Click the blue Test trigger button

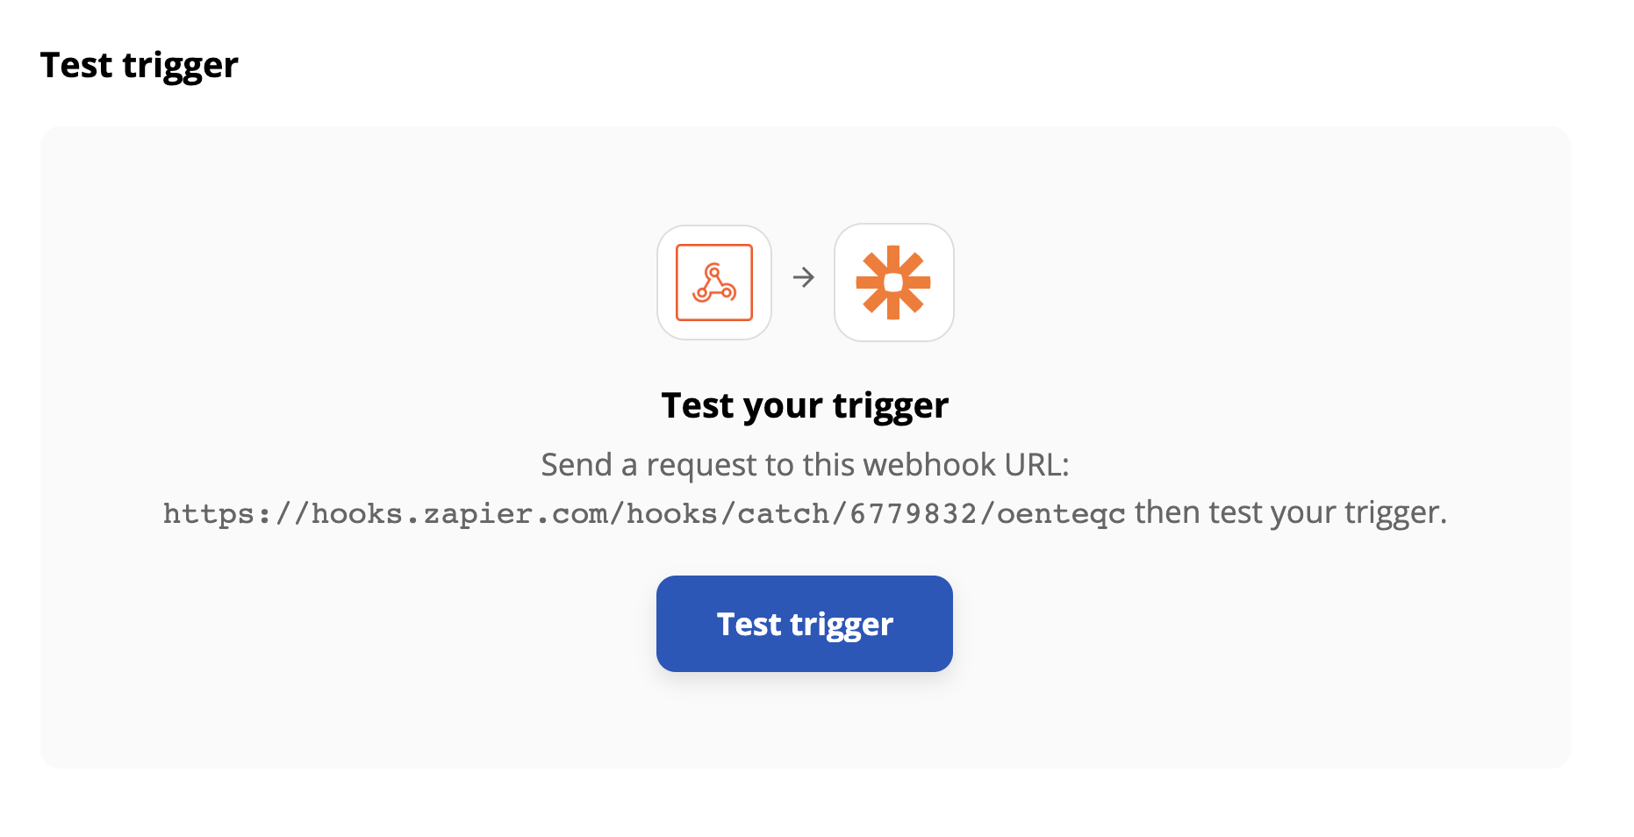click(x=805, y=624)
